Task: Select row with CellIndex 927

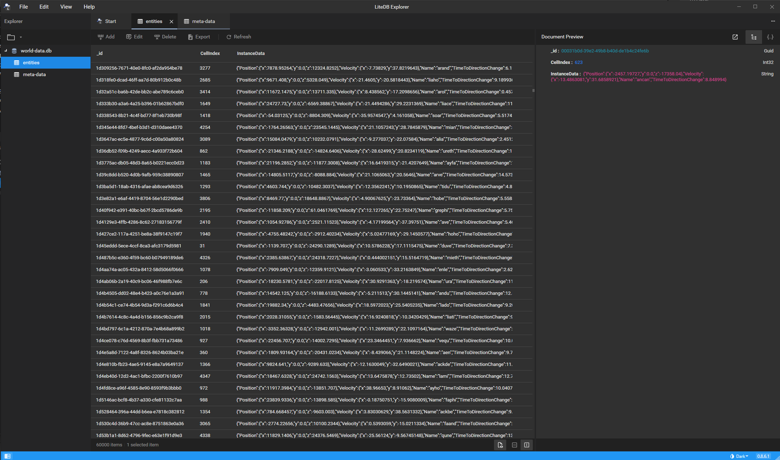Action: [311, 340]
